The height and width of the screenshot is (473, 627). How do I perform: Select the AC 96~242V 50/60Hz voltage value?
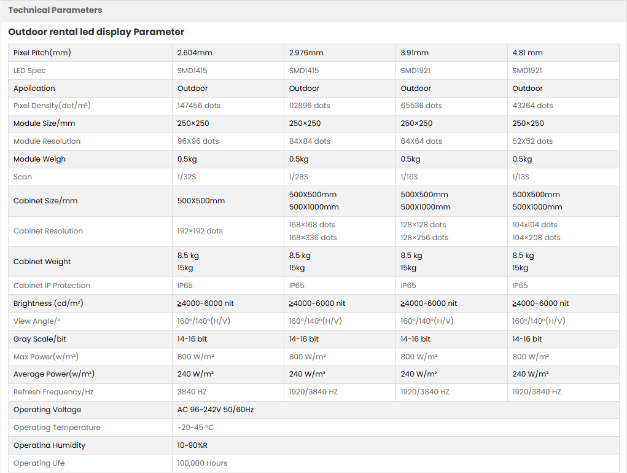(216, 410)
